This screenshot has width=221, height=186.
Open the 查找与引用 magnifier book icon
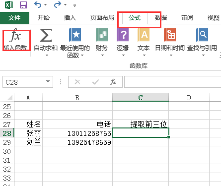point(202,35)
